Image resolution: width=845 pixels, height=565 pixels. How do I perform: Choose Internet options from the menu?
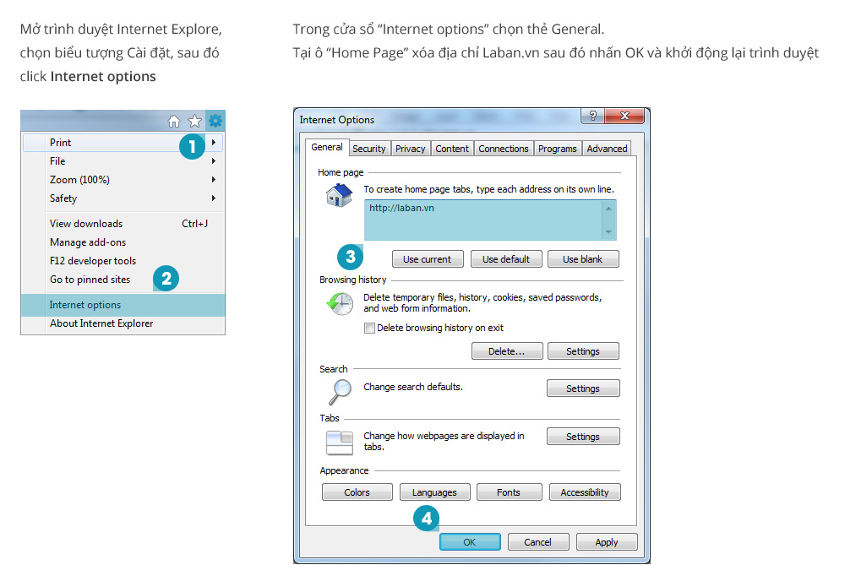(x=85, y=305)
